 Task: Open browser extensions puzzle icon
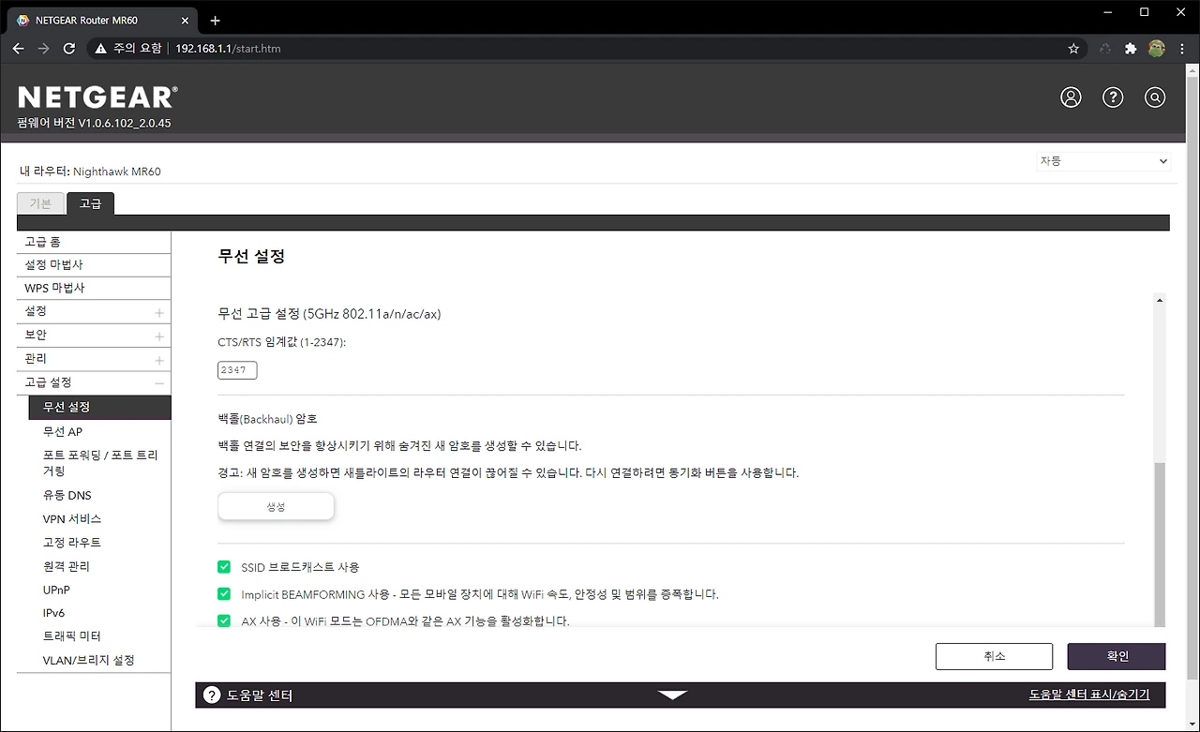[x=1130, y=48]
